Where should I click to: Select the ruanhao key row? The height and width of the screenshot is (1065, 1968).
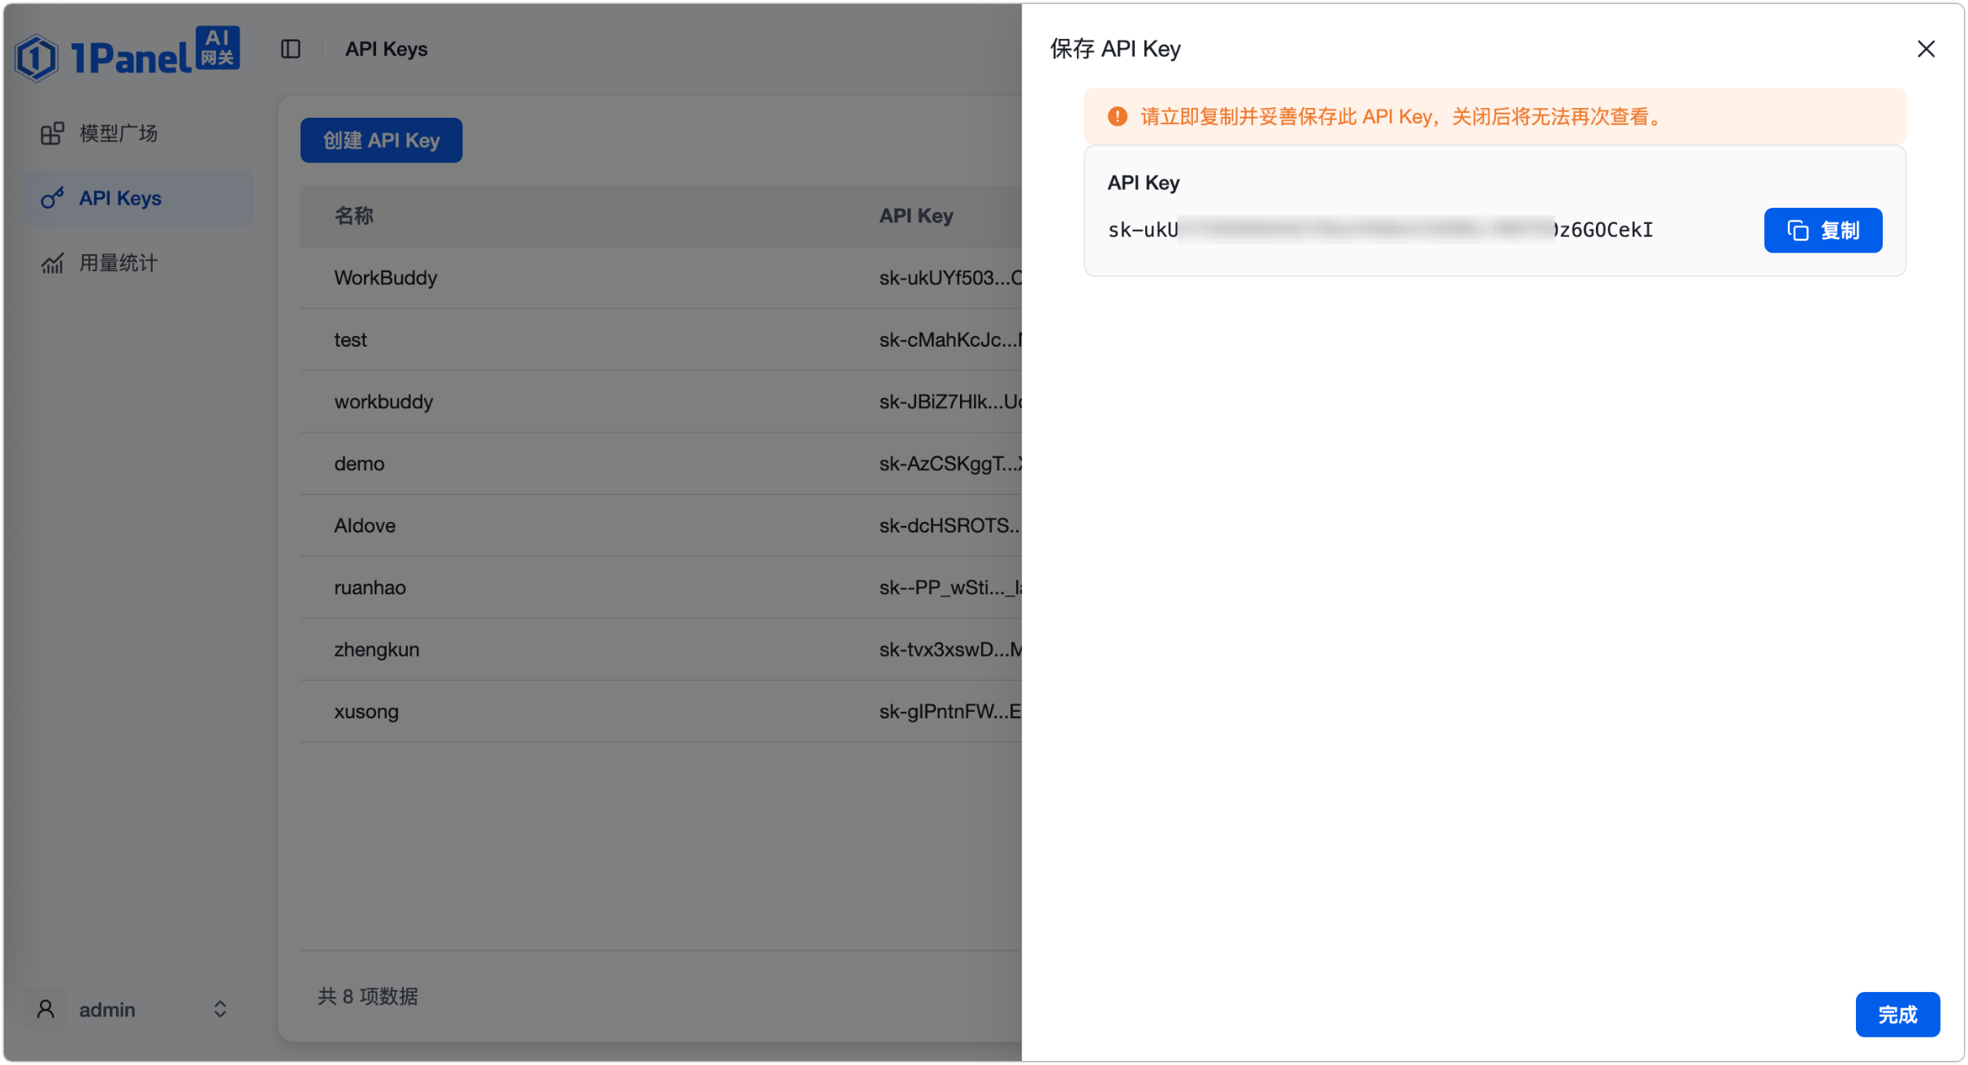coord(661,588)
